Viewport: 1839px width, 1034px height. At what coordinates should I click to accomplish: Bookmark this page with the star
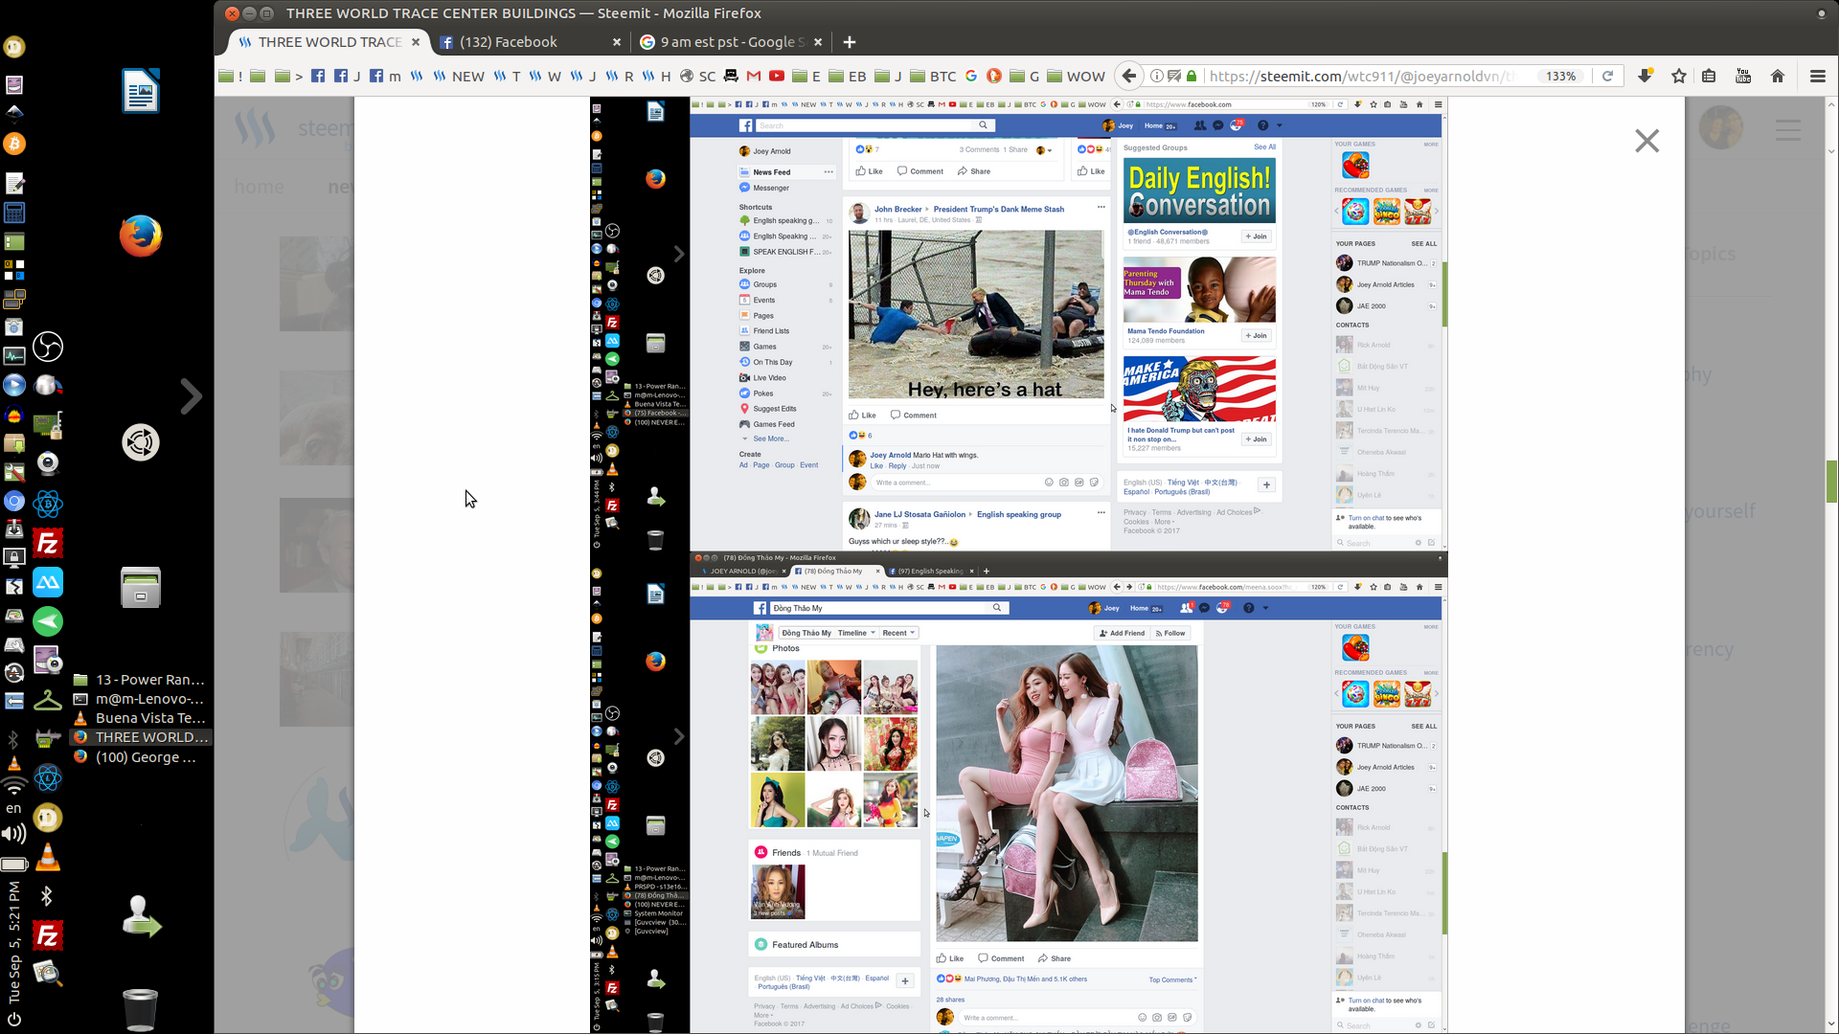pos(1679,77)
